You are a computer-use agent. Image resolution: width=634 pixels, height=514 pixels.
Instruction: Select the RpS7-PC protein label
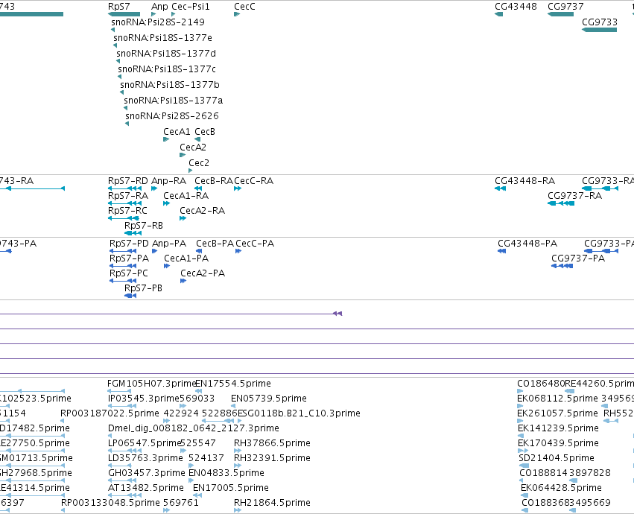pos(129,273)
